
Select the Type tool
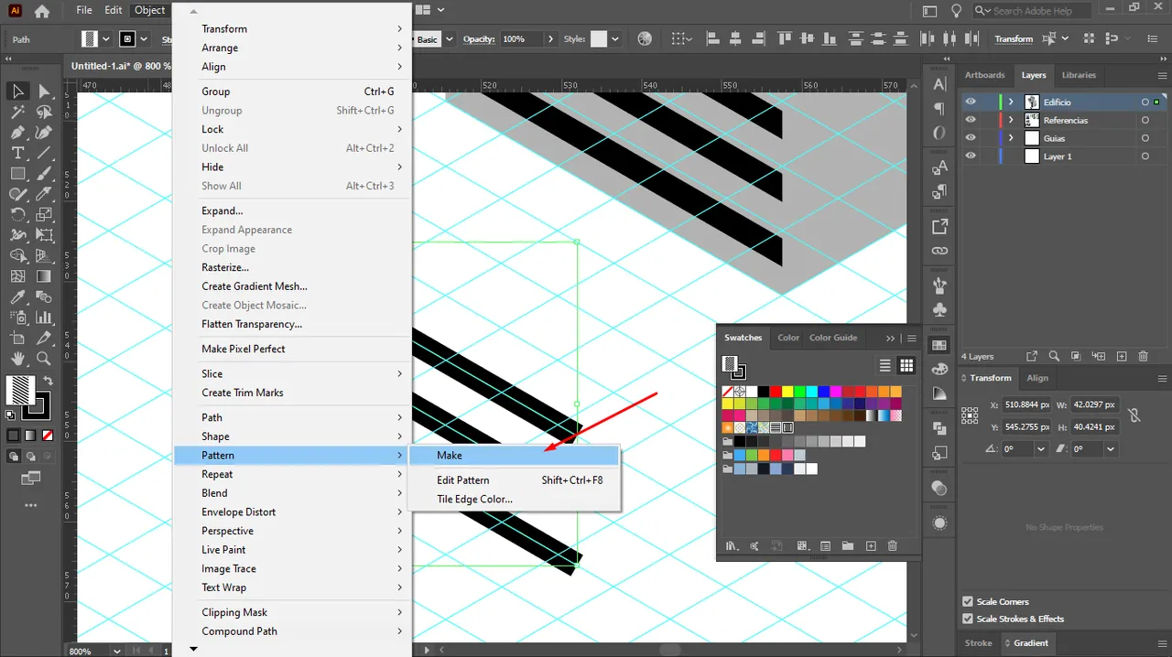tap(17, 153)
